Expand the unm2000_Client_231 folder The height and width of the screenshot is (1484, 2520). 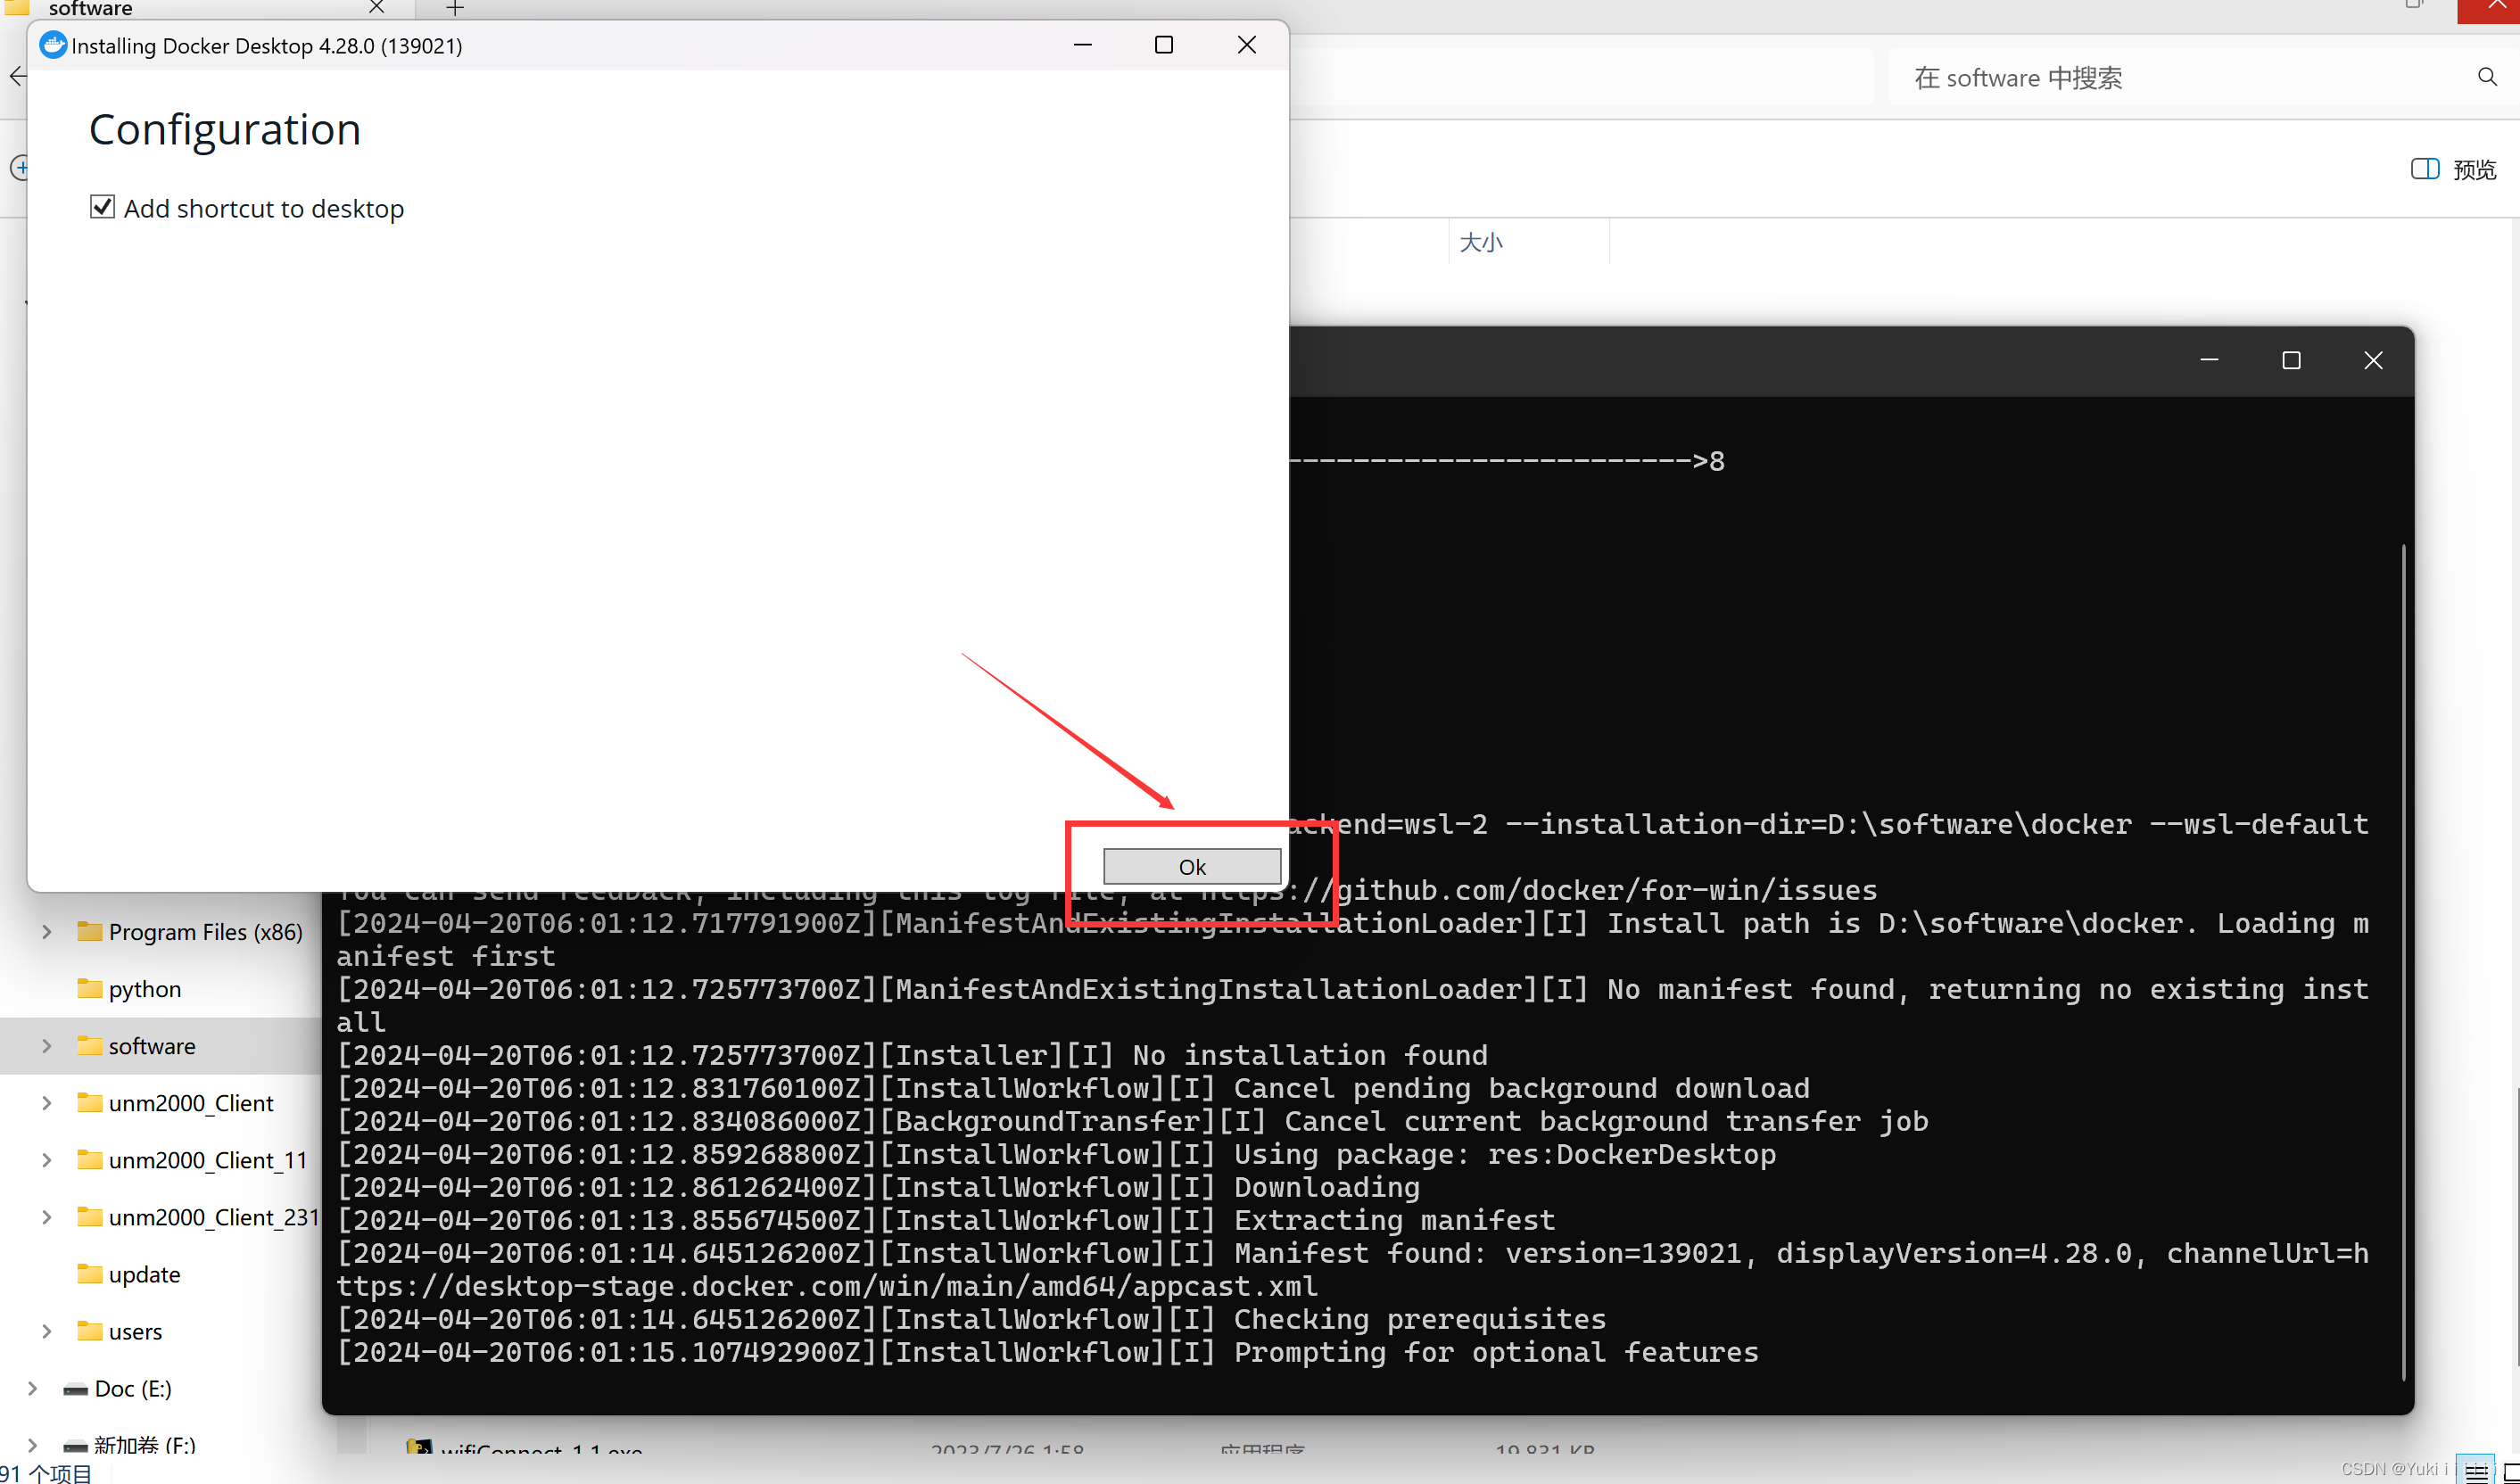pyautogui.click(x=46, y=1216)
